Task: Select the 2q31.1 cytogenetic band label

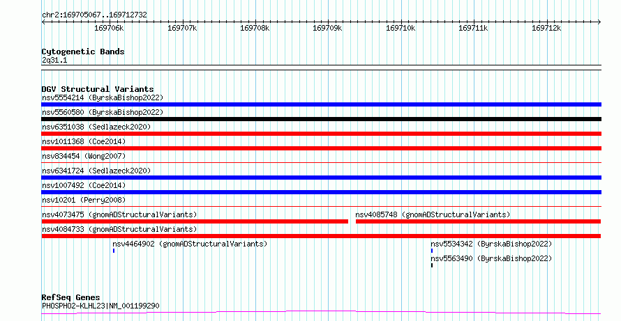Action: [x=54, y=61]
